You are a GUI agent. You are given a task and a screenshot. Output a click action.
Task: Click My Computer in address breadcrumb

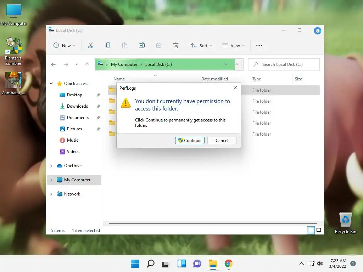pyautogui.click(x=124, y=64)
